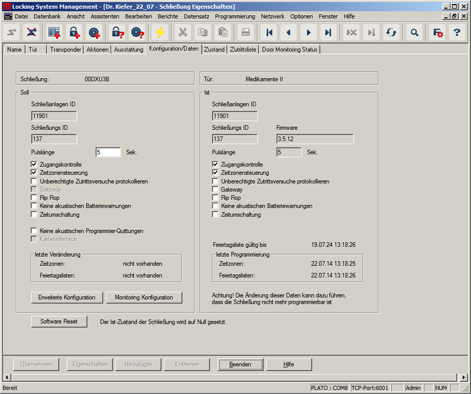The image size is (471, 394).
Task: Click the add new locking system icon
Action: [54, 32]
